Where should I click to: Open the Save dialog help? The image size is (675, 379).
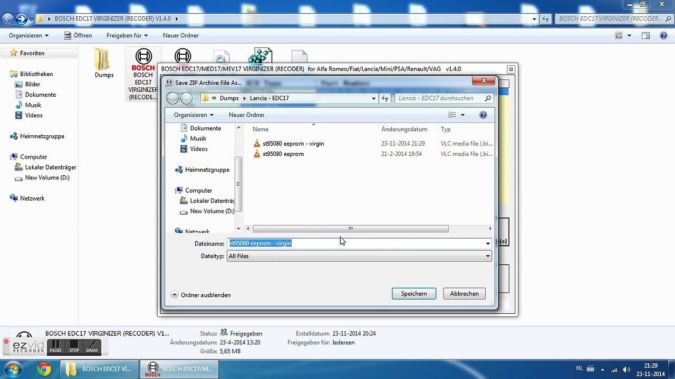tap(483, 115)
